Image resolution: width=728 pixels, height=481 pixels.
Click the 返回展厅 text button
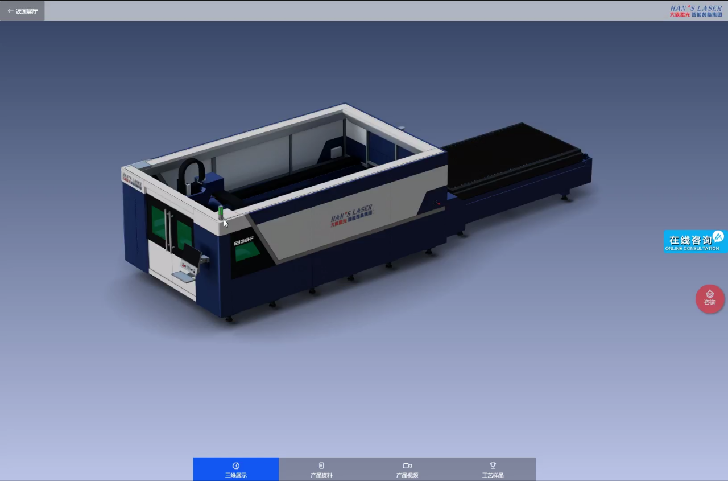tap(27, 11)
